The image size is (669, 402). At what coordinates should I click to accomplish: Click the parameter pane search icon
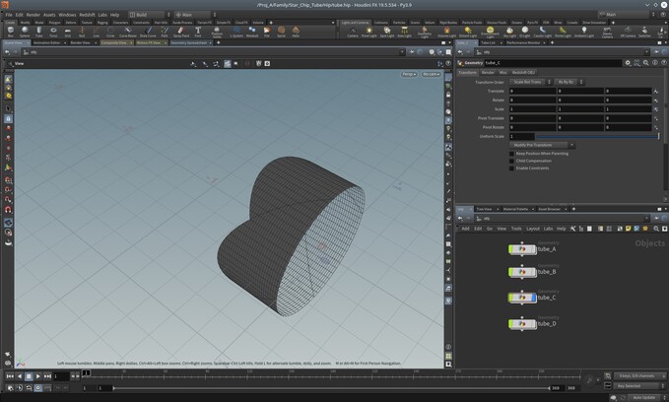point(645,63)
